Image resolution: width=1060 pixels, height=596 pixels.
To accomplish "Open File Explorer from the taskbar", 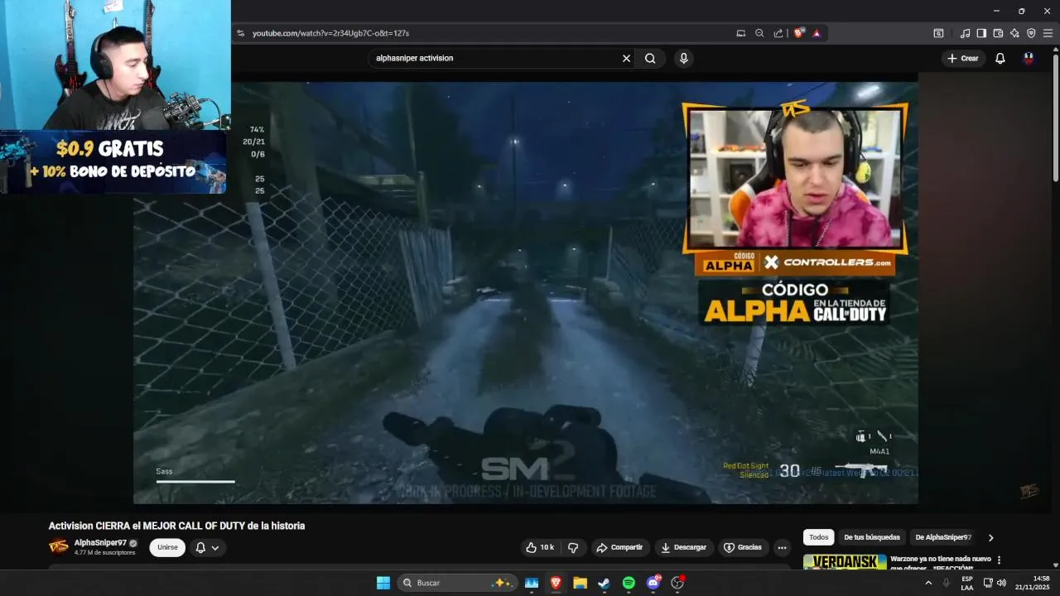I will coord(580,583).
